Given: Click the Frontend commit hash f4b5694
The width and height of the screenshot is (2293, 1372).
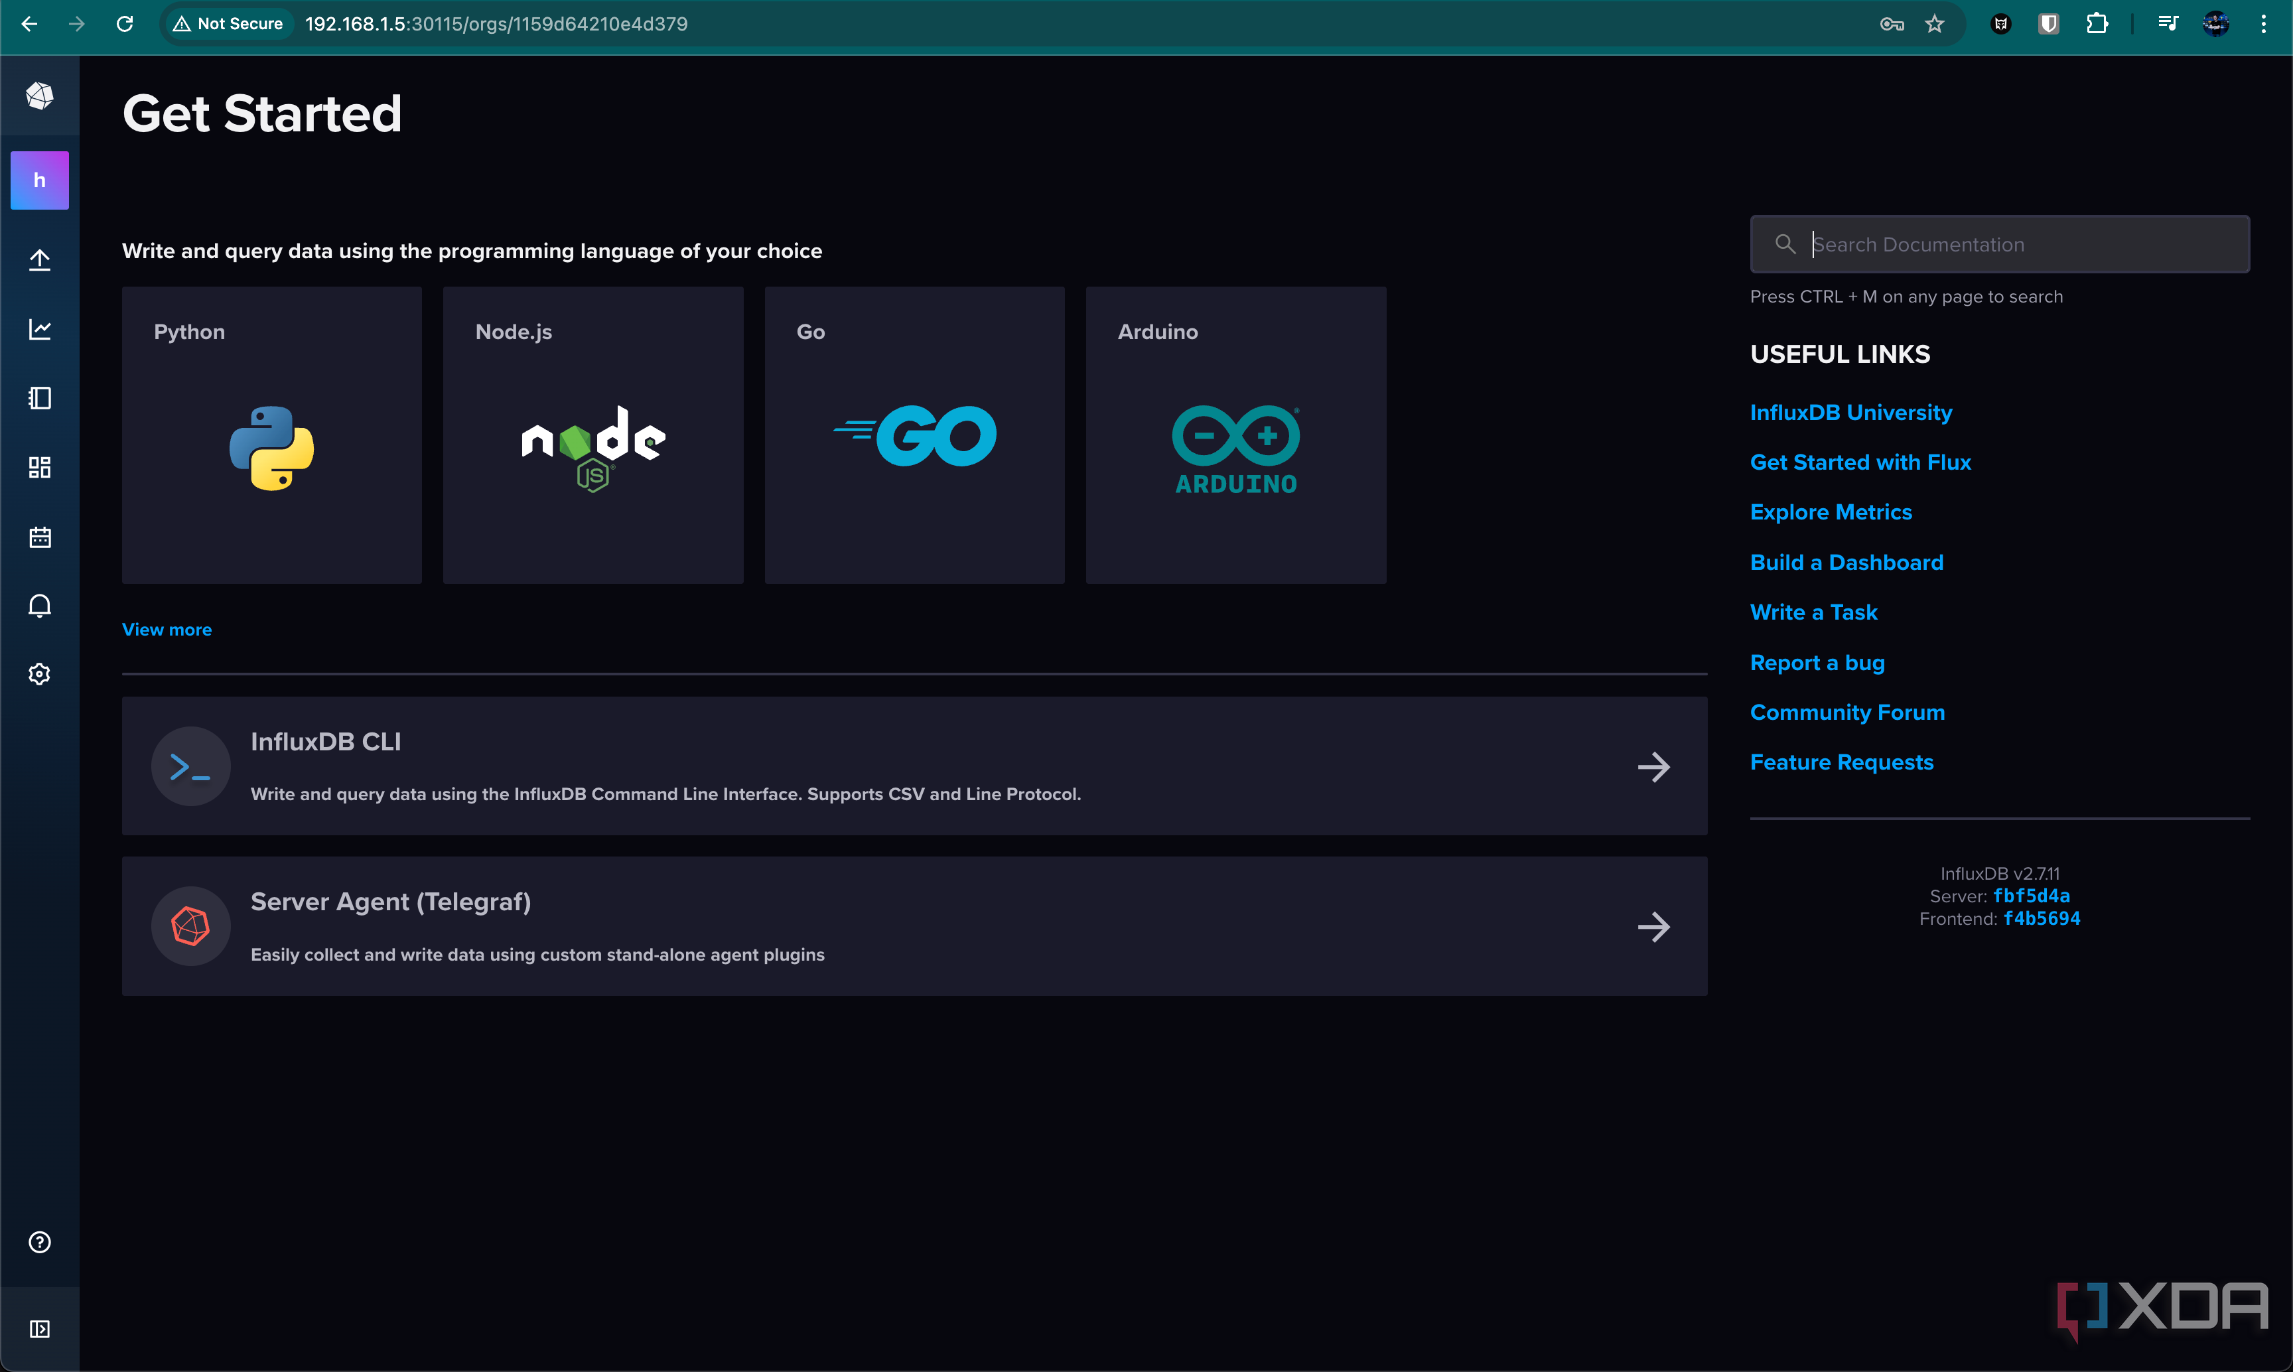Looking at the screenshot, I should 2042,918.
